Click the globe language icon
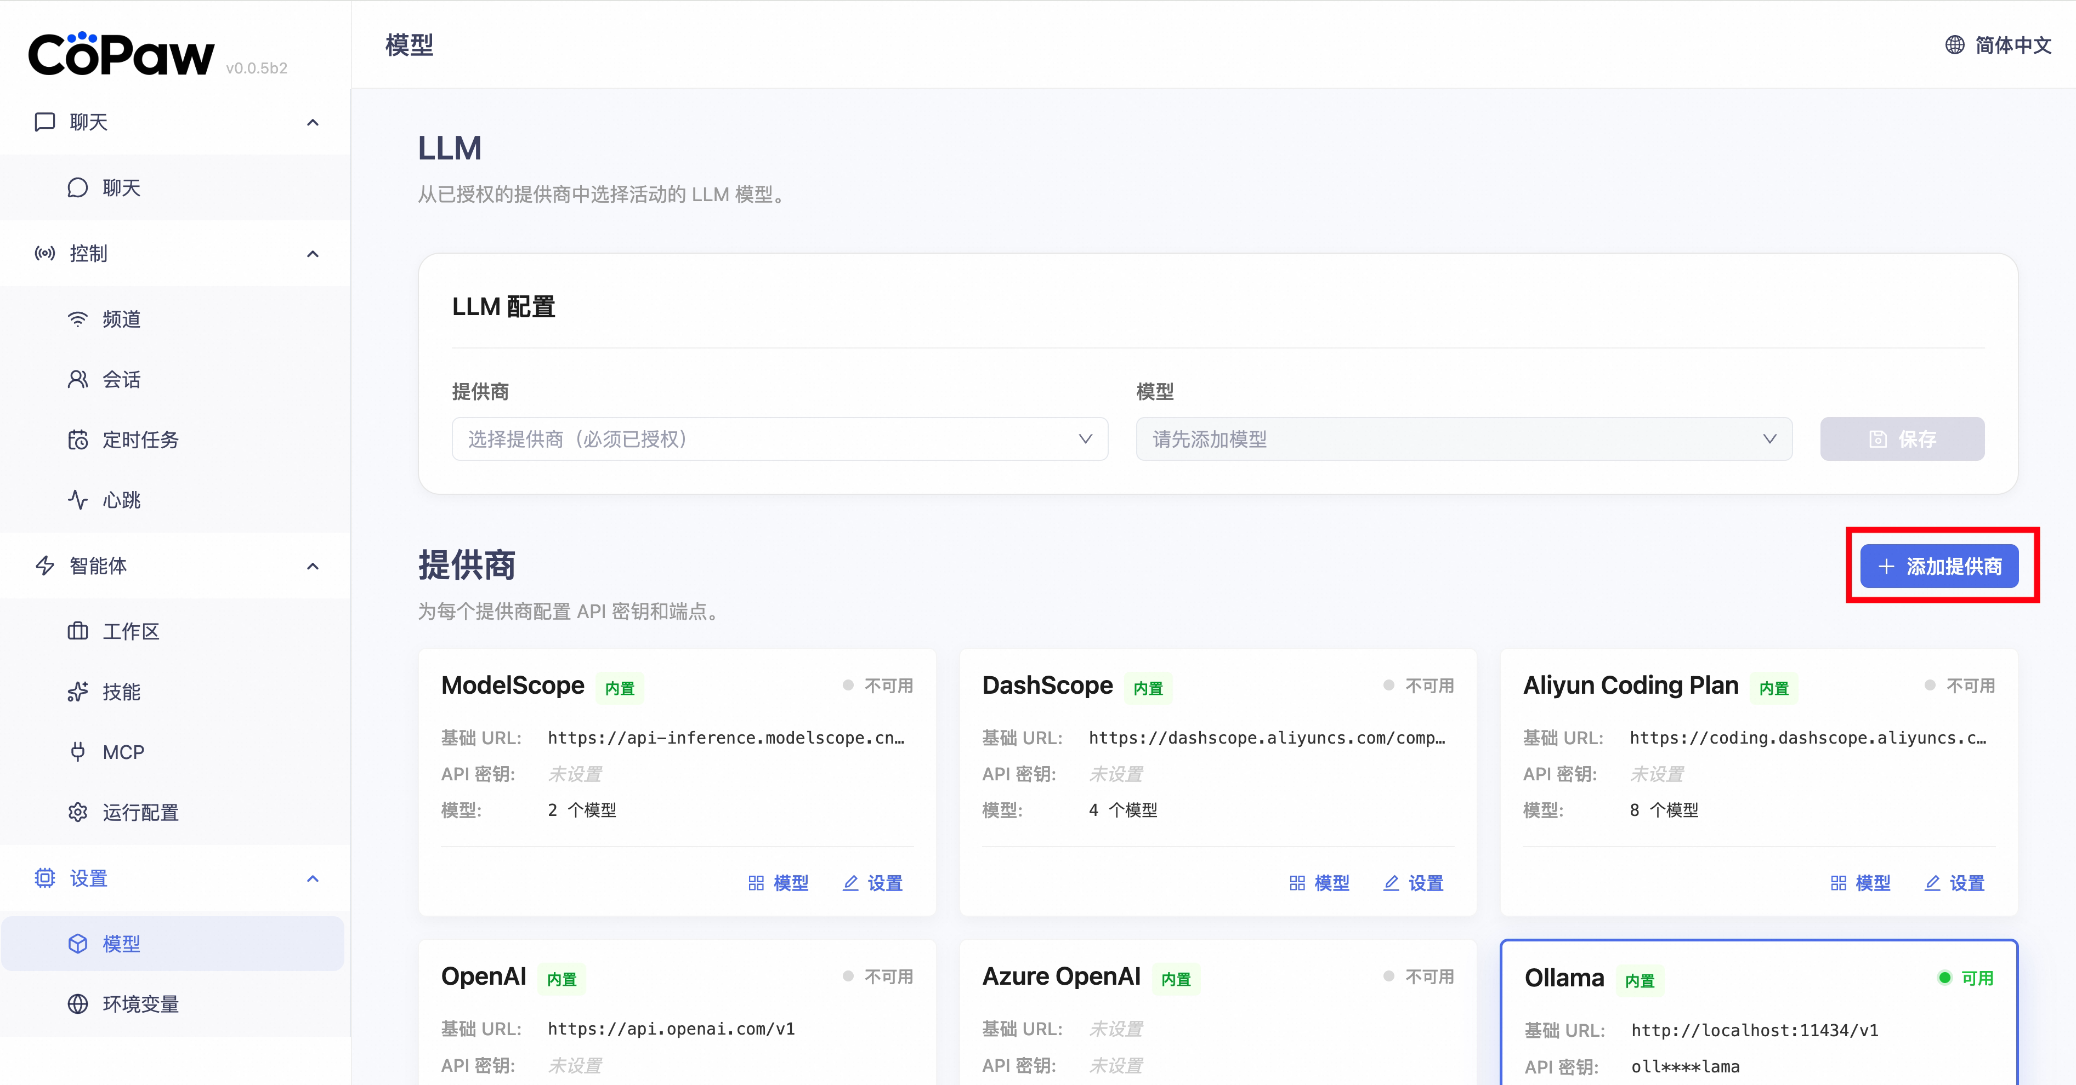Screen dimensions: 2076x1085 coord(1954,45)
